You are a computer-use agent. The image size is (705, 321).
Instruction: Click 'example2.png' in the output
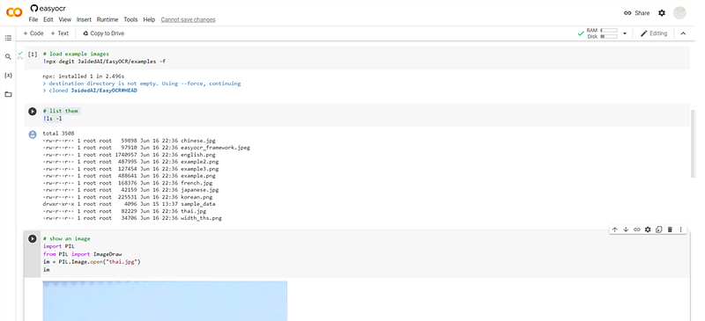200,162
